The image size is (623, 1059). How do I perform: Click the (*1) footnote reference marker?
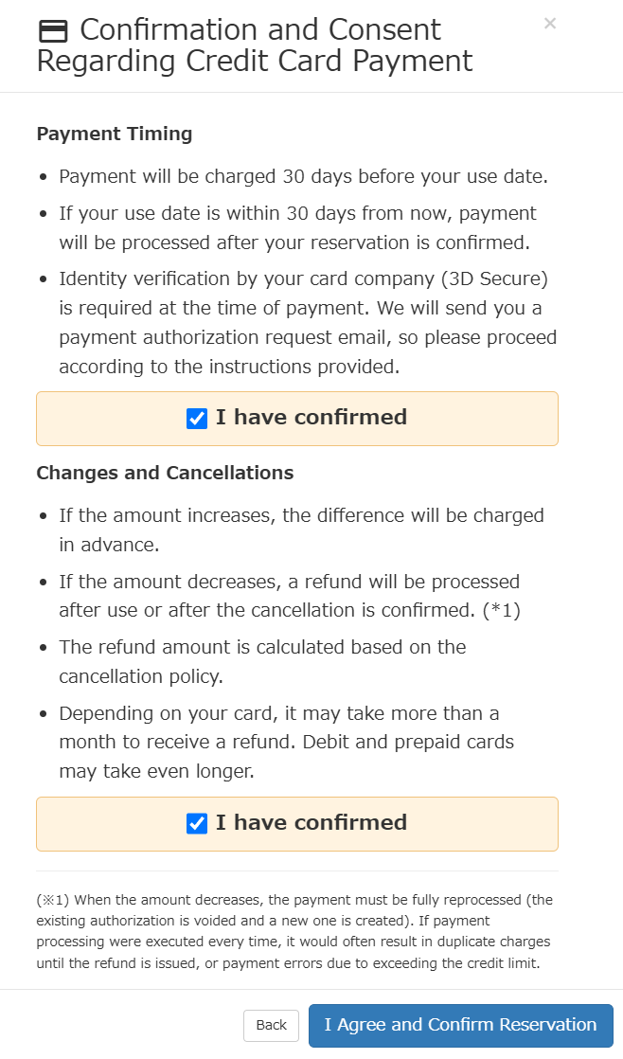pos(502,611)
